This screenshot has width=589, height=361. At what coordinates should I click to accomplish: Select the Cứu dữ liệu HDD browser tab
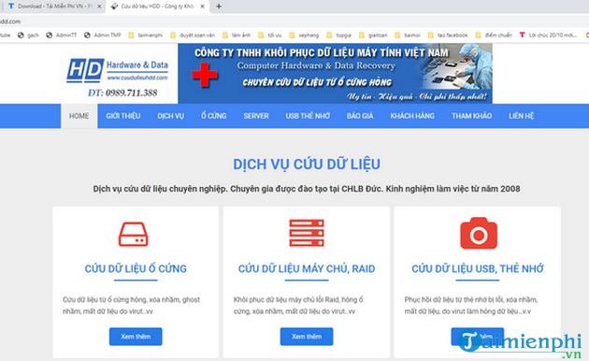[157, 7]
